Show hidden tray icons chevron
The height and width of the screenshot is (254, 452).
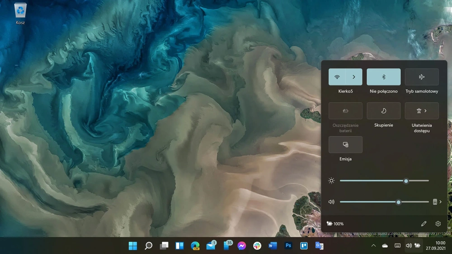[x=373, y=246]
